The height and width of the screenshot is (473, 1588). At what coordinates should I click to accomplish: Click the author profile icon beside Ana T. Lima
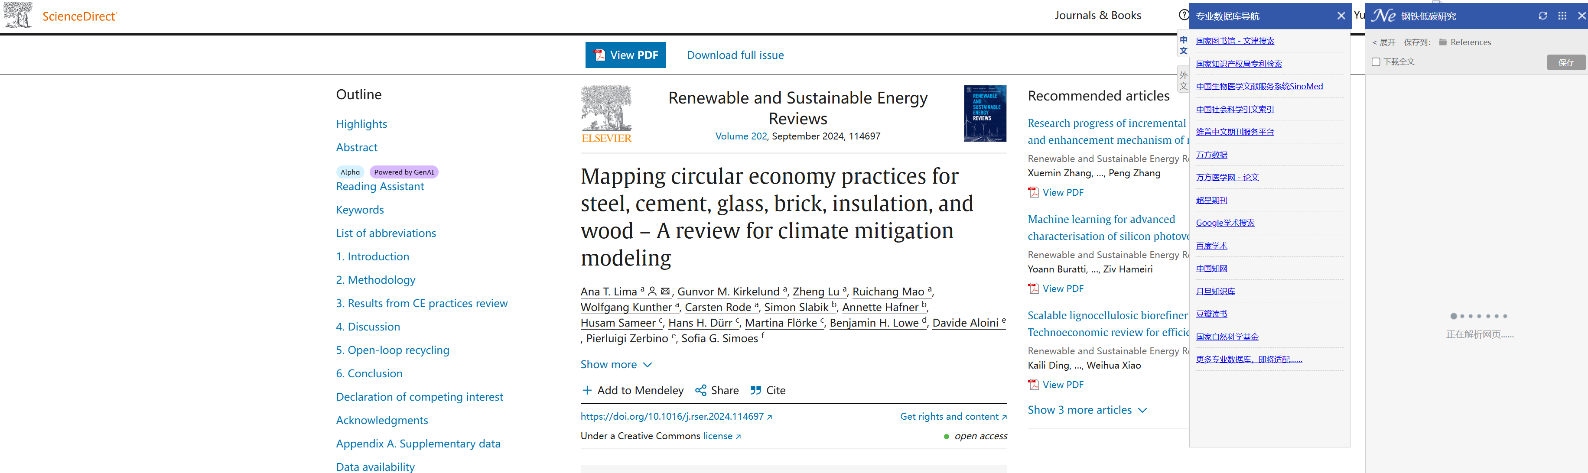652,292
